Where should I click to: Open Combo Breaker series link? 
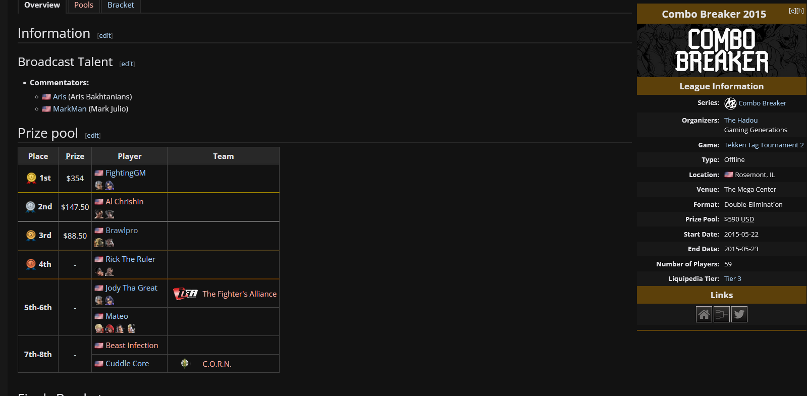pyautogui.click(x=762, y=103)
